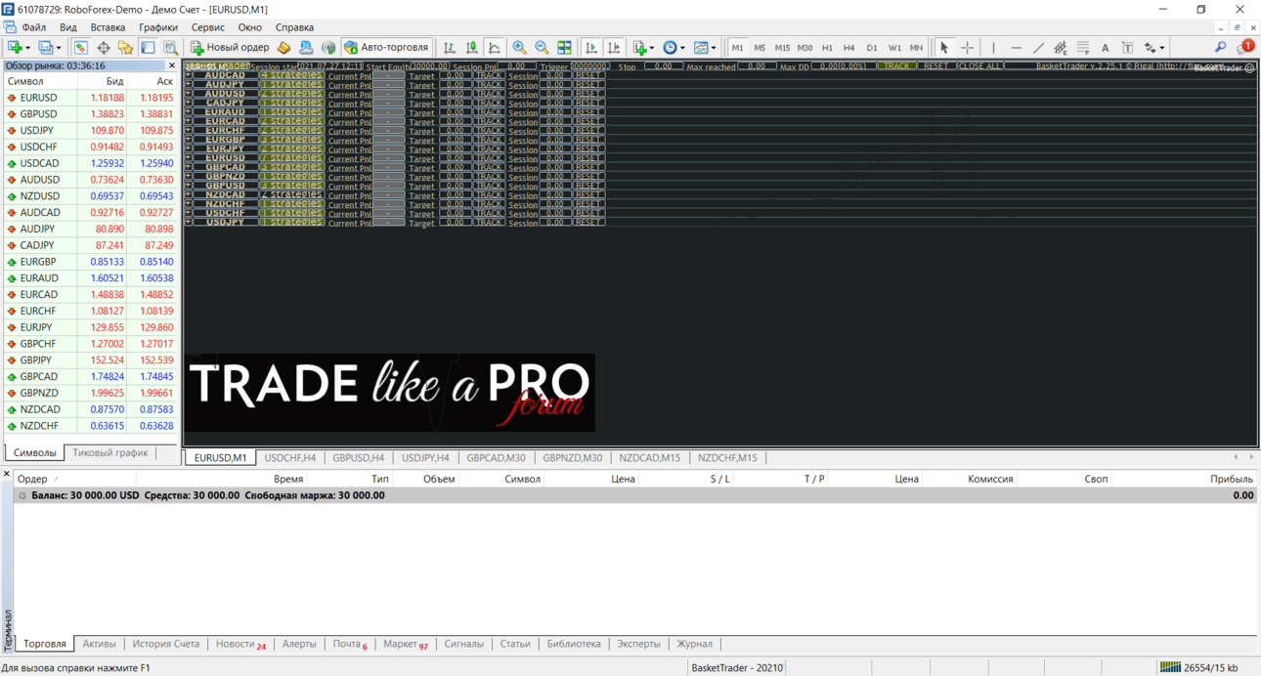This screenshot has width=1261, height=676.
Task: Zoom in on the chart
Action: click(519, 47)
